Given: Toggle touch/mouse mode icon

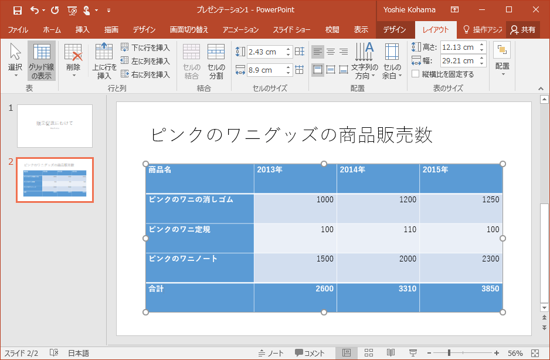Looking at the screenshot, I should coord(86,11).
